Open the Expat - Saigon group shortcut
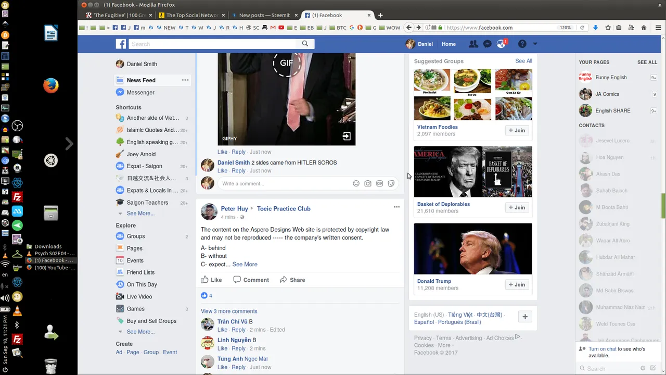Viewport: 666px width, 375px height. (144, 166)
